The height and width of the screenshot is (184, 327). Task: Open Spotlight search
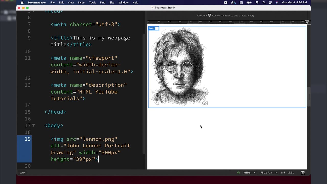[x=264, y=2]
